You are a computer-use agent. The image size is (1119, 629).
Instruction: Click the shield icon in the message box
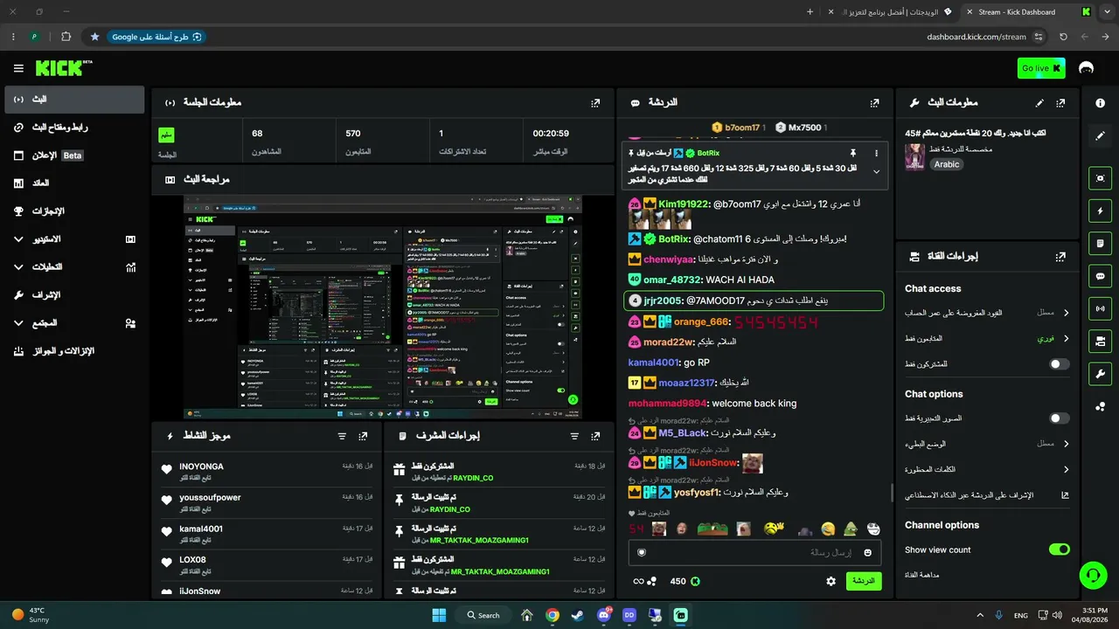[x=642, y=552]
